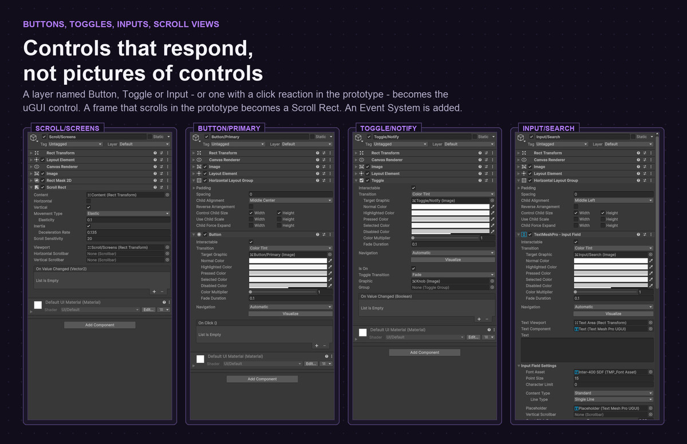Open presets for Horizontal Layout Group in Button/Primary
This screenshot has height=444, width=687.
click(x=324, y=181)
